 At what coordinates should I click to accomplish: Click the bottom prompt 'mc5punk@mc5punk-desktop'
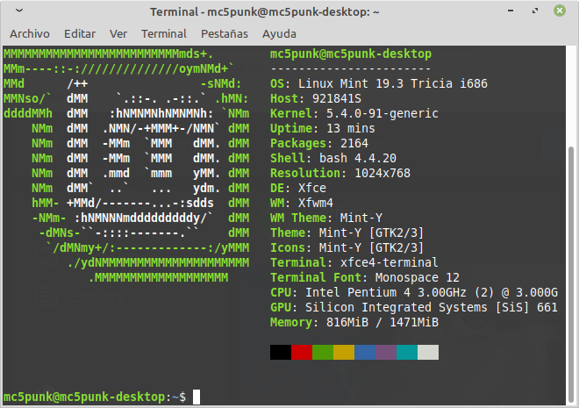pyautogui.click(x=84, y=397)
